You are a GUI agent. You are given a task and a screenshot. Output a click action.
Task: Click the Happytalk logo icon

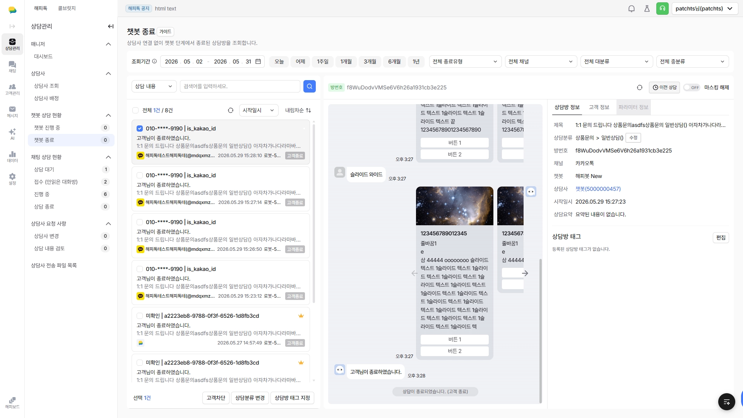12,10
